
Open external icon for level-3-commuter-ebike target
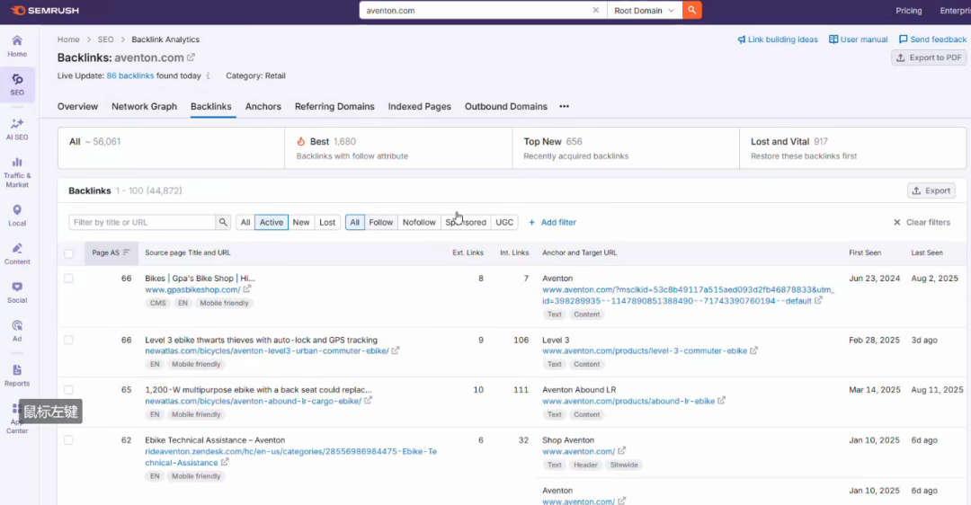tap(753, 350)
